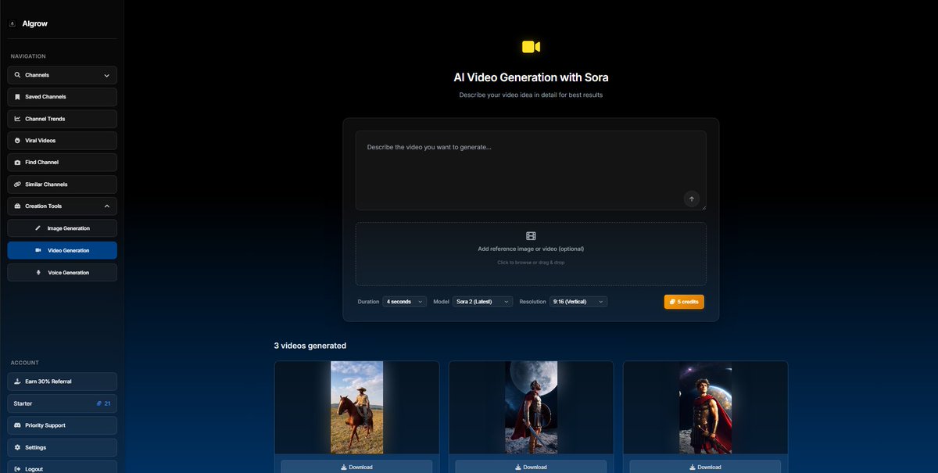
Task: Log out of the account
Action: [63, 468]
